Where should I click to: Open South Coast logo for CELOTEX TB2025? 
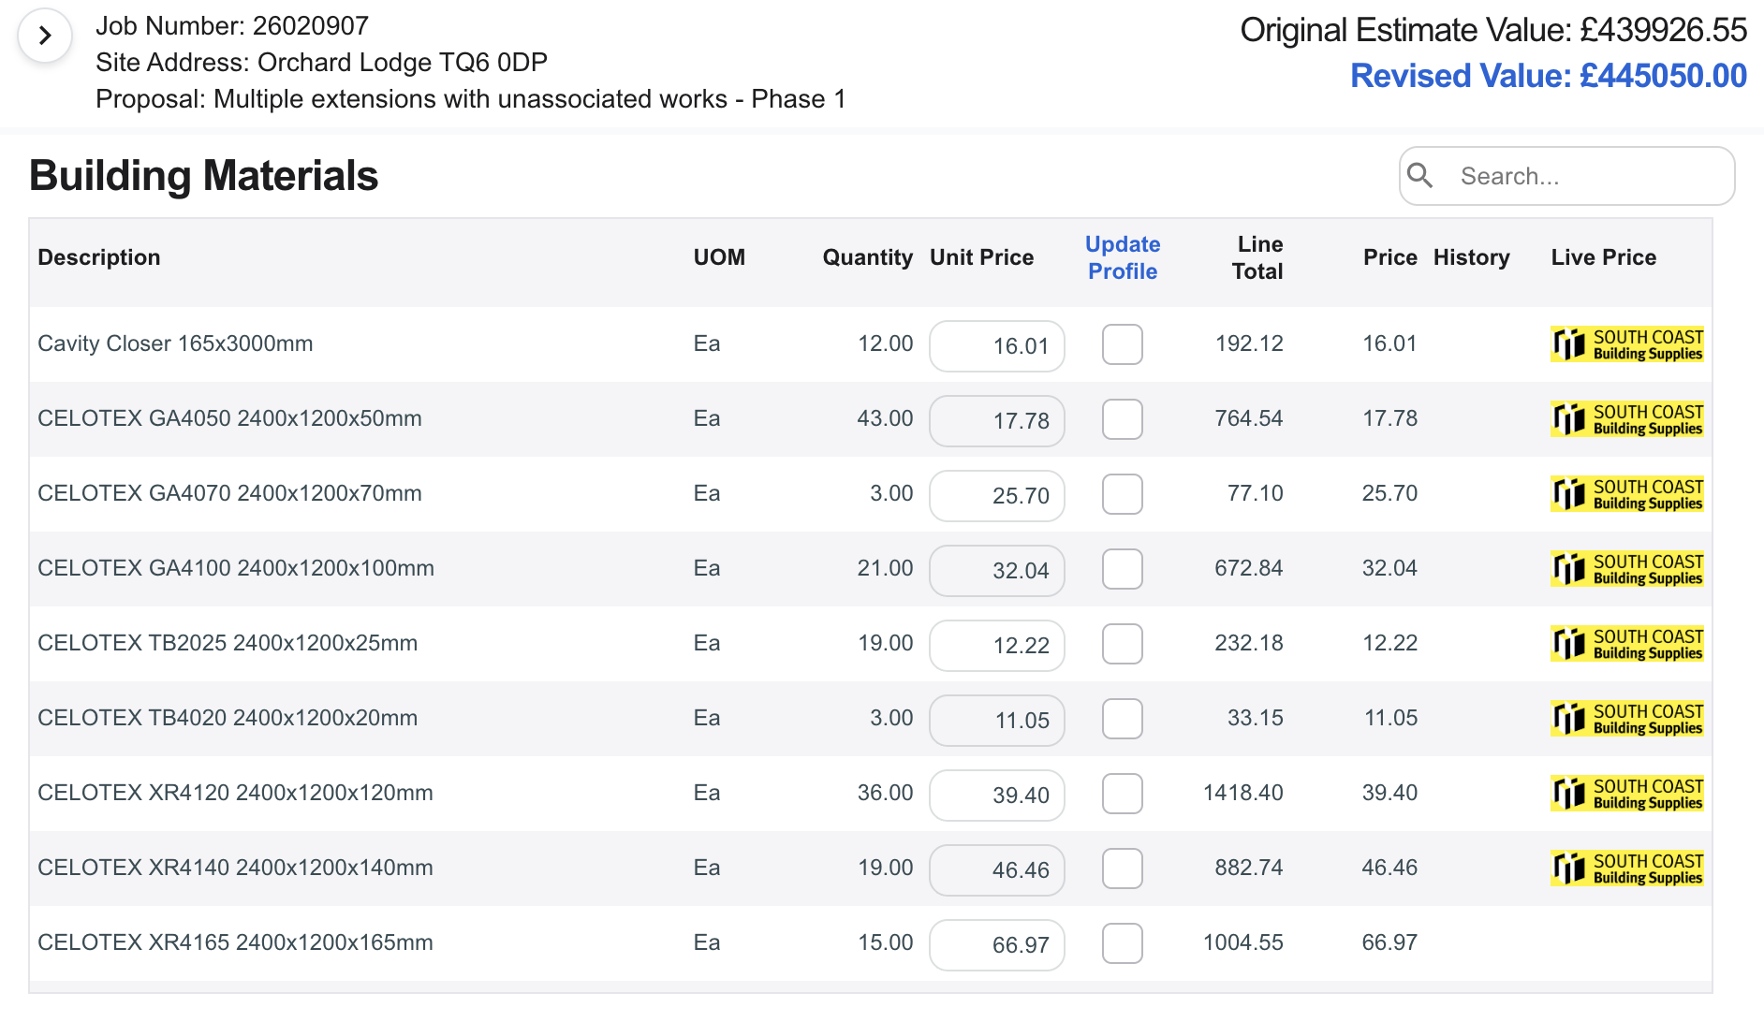(x=1627, y=644)
